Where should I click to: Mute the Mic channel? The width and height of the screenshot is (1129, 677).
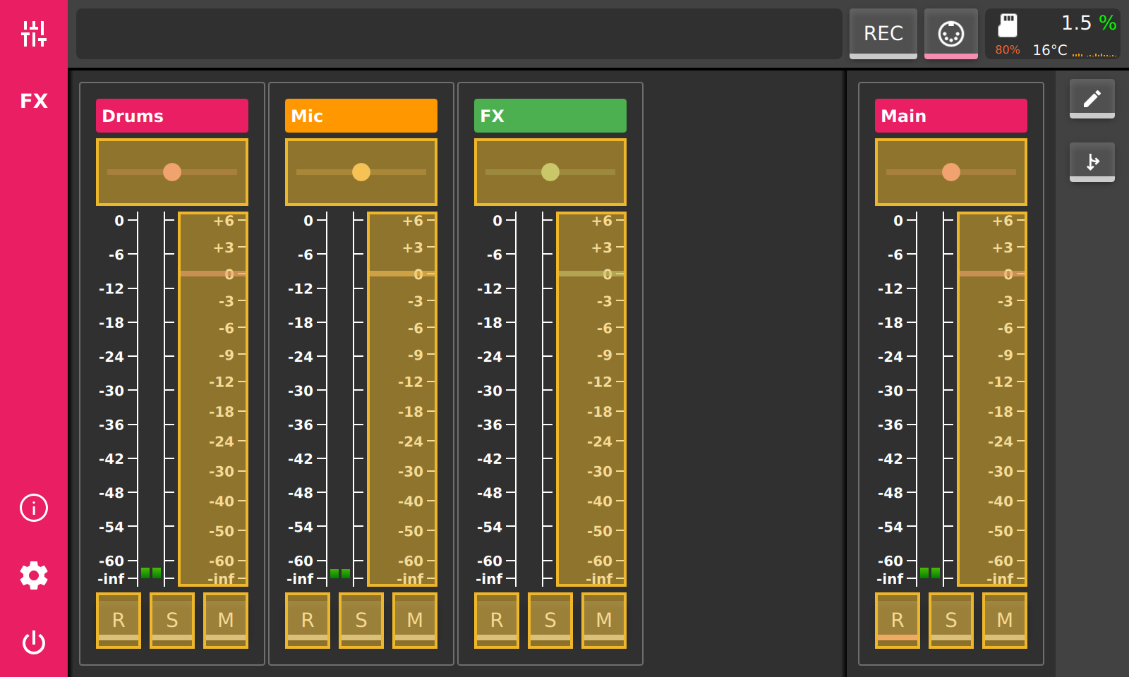point(415,621)
